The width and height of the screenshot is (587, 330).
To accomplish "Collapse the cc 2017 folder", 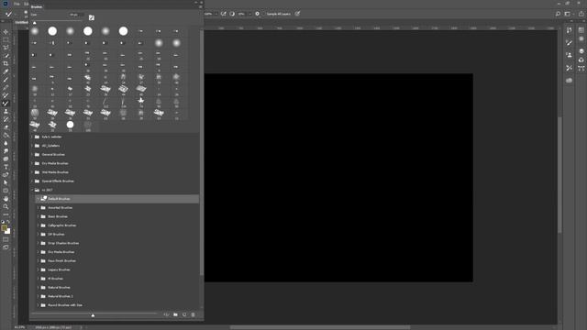I will 32,190.
